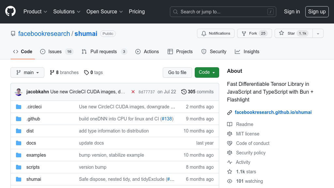
Task: Expand the star lists caret next to 1.1k
Action: pyautogui.click(x=318, y=33)
